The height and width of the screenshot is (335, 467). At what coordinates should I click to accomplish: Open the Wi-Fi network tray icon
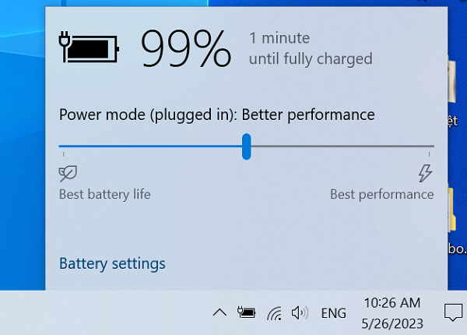(274, 313)
